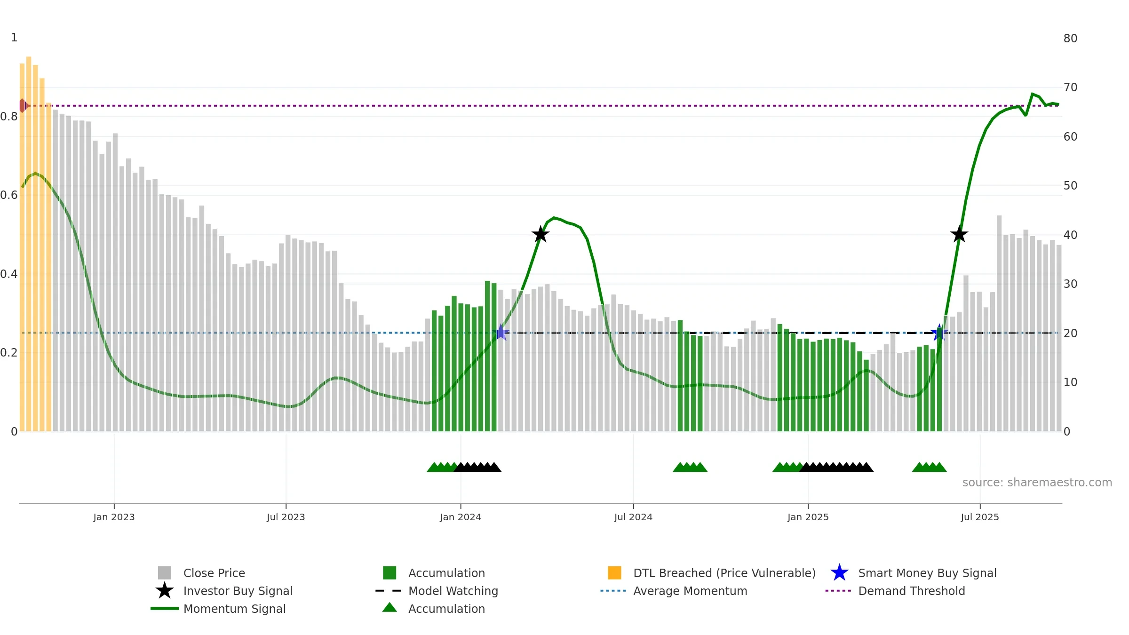1129x635 pixels.
Task: Toggle Momentum Signal legend entry
Action: point(218,609)
